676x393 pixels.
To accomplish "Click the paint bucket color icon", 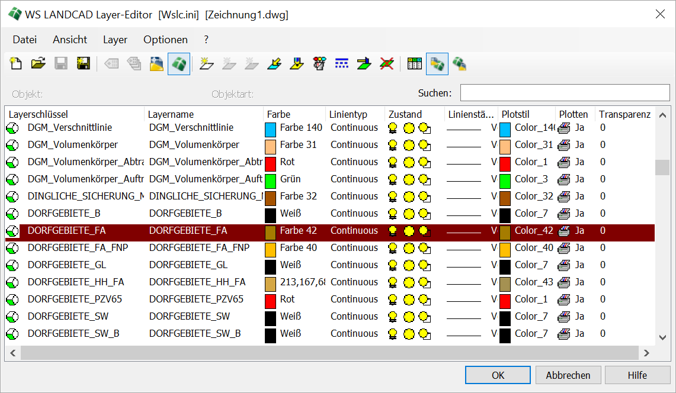I will point(320,64).
